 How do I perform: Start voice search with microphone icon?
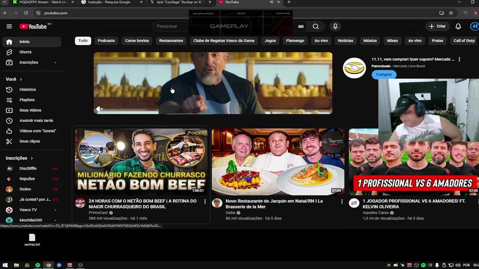point(335,26)
